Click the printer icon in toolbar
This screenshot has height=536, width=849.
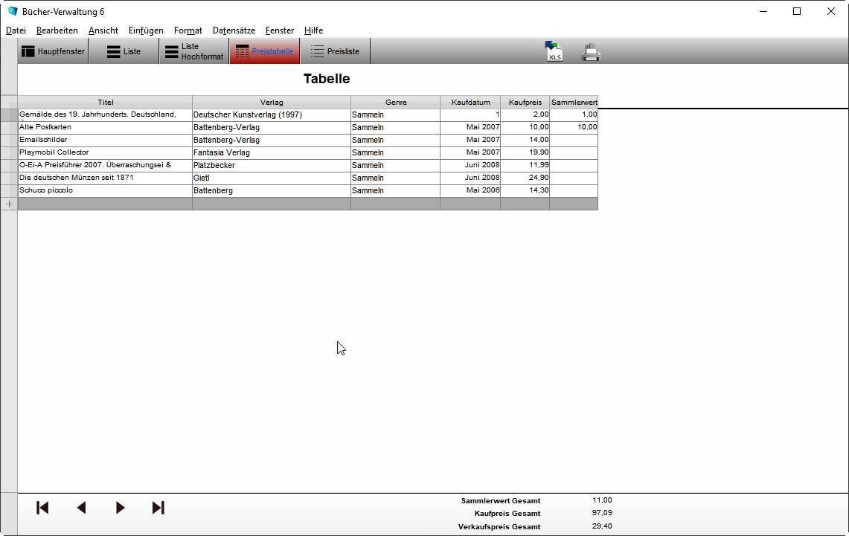coord(591,52)
